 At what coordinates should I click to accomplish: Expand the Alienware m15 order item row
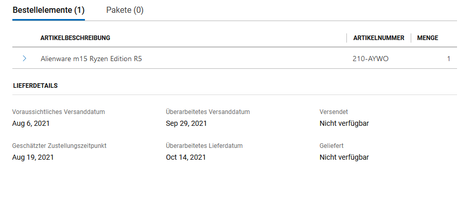pyautogui.click(x=24, y=59)
